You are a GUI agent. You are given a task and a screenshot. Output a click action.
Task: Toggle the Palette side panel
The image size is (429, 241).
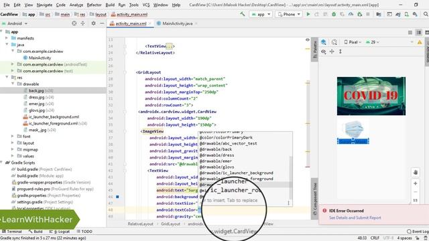pos(314,49)
